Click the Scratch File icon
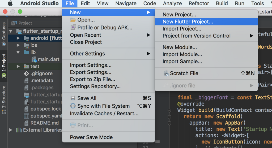The height and width of the screenshot is (148, 272). pyautogui.click(x=166, y=73)
